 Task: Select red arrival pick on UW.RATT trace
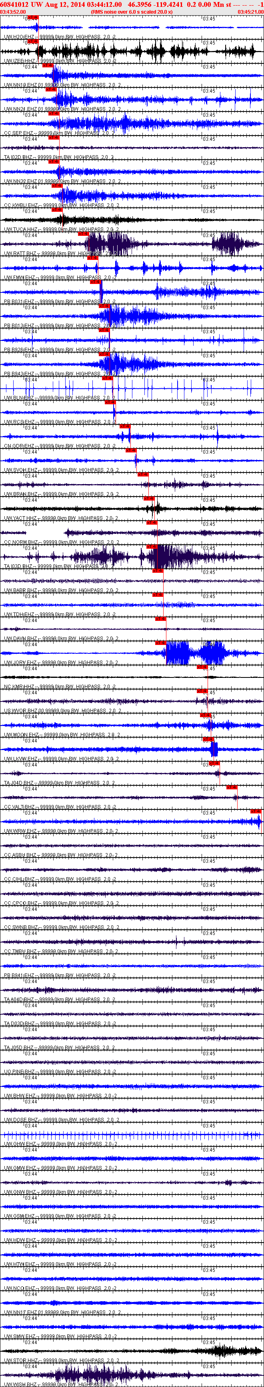[83, 234]
